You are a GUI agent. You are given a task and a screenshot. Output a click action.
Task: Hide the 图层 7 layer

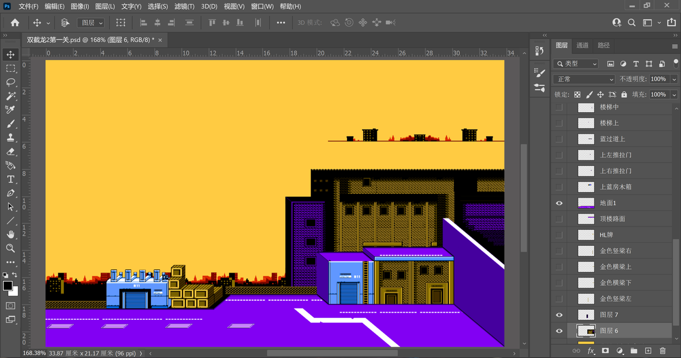pyautogui.click(x=559, y=314)
